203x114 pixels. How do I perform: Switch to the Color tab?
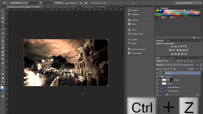pyautogui.click(x=157, y=8)
